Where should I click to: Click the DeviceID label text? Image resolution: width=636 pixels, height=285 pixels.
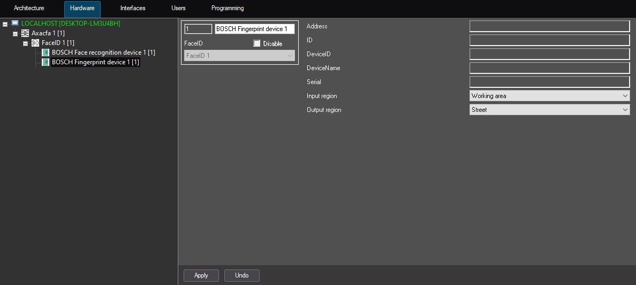point(319,54)
